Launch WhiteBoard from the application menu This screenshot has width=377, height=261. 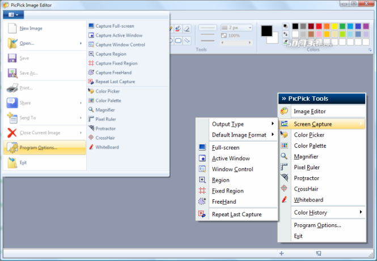128,147
